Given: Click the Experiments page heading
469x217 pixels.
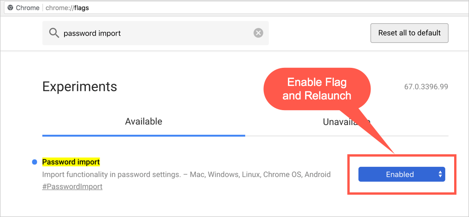Looking at the screenshot, I should coord(79,86).
